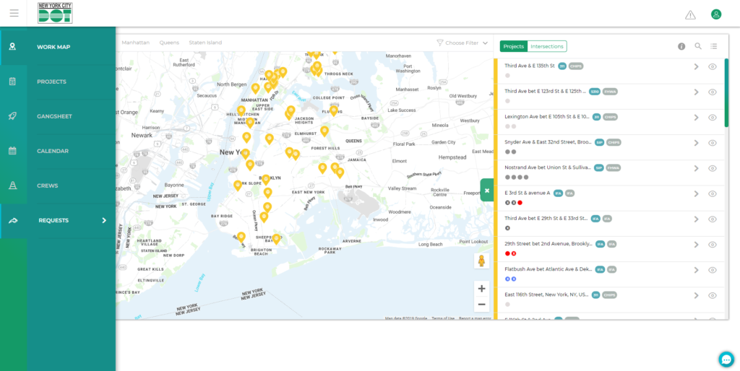Toggle visibility for Third Ave & E 135th St

(712, 66)
